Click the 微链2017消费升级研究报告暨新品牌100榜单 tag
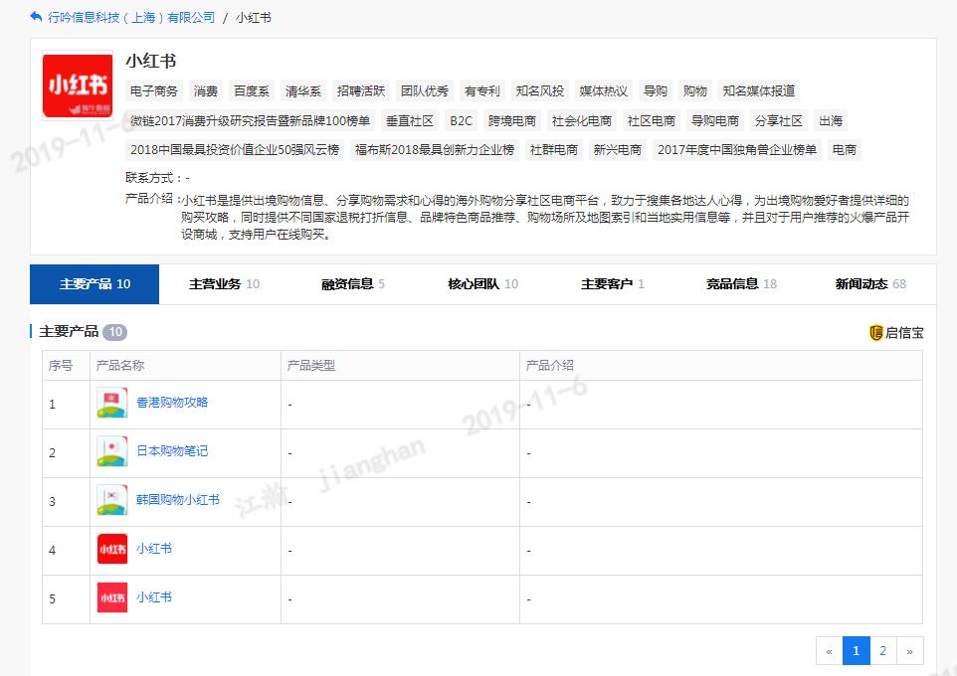This screenshot has height=676, width=957. (x=251, y=121)
